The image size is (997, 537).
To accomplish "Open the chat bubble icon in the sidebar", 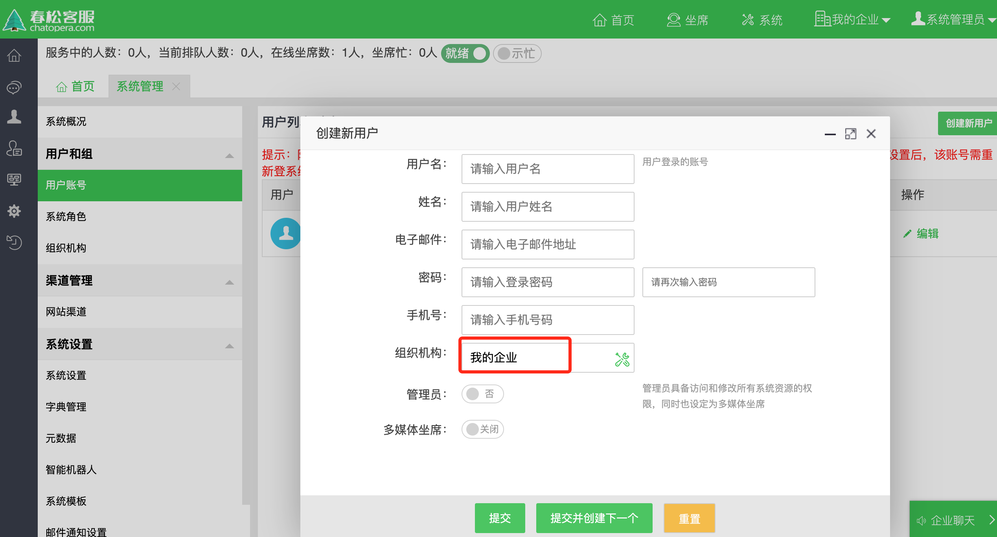I will click(14, 87).
